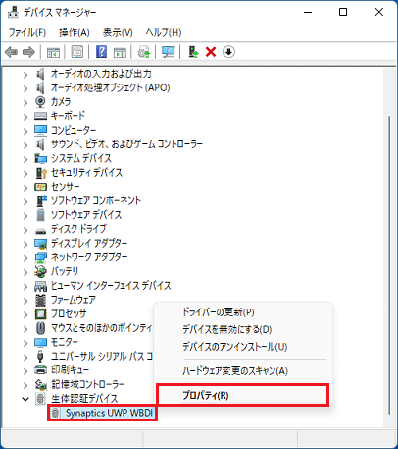The width and height of the screenshot is (398, 449).
Task: Click the セキュリティ デバイス key icon
Action: (41, 173)
